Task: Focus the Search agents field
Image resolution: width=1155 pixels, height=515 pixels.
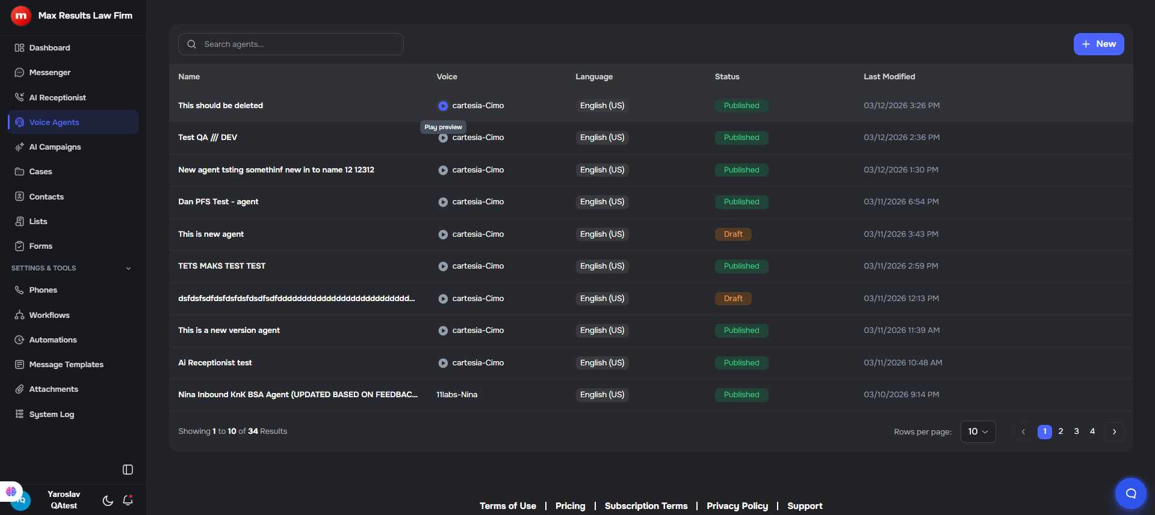Action: tap(291, 44)
